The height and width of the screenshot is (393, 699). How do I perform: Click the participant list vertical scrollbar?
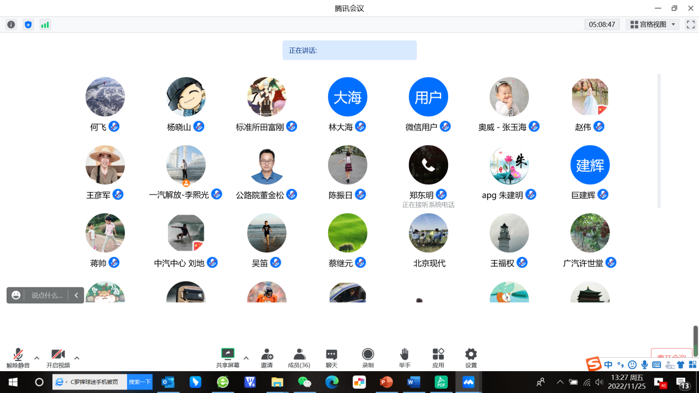pos(659,141)
